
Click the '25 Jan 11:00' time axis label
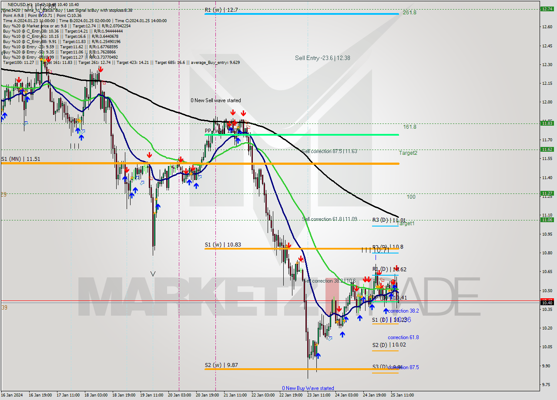[x=402, y=395]
